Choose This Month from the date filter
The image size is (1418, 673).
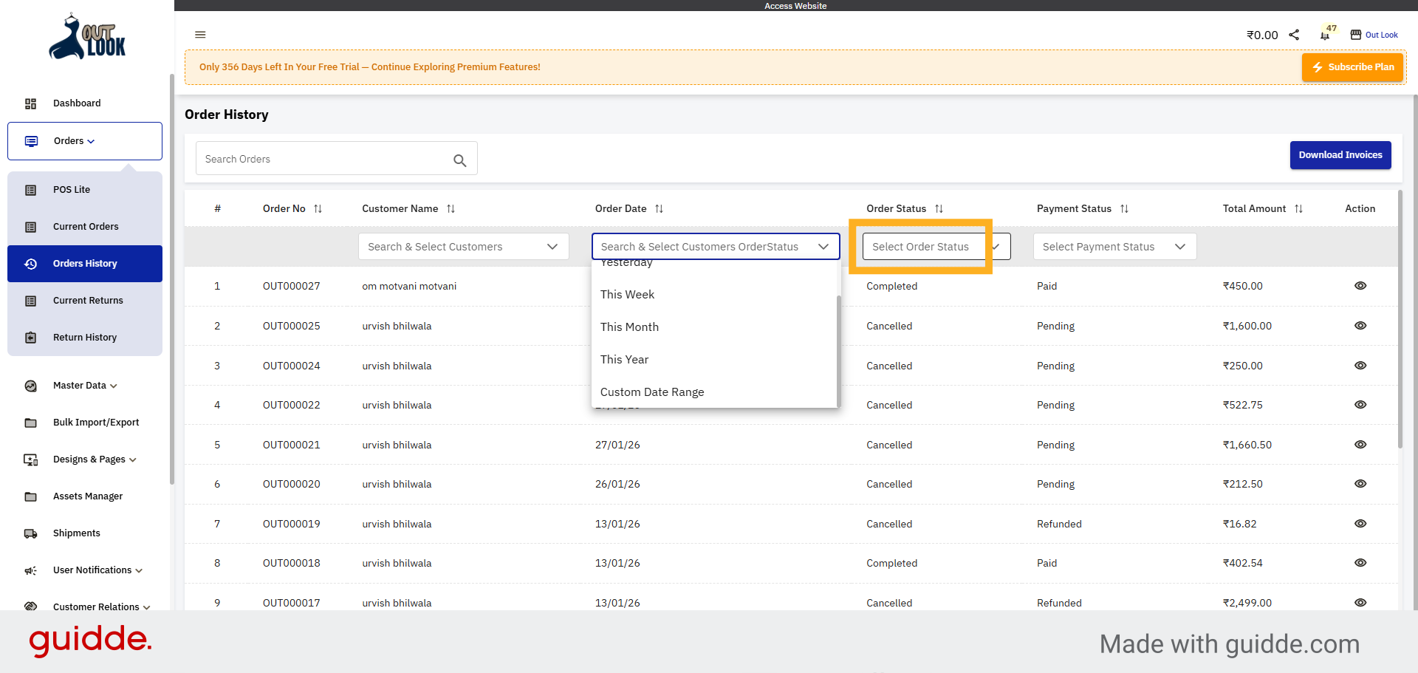pyautogui.click(x=629, y=327)
